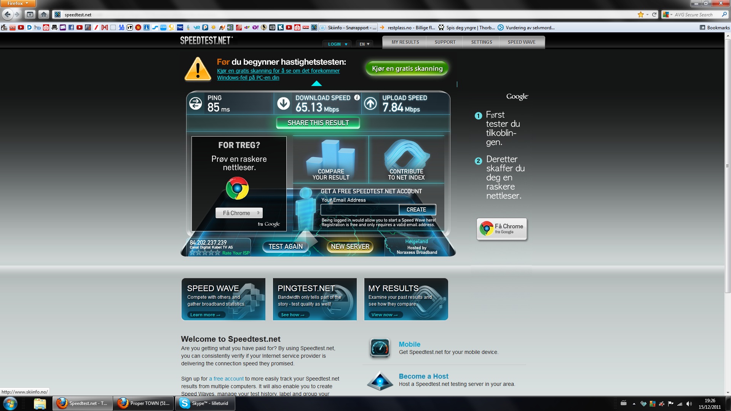731x411 pixels.
Task: Open the 'a free account' link
Action: point(226,379)
